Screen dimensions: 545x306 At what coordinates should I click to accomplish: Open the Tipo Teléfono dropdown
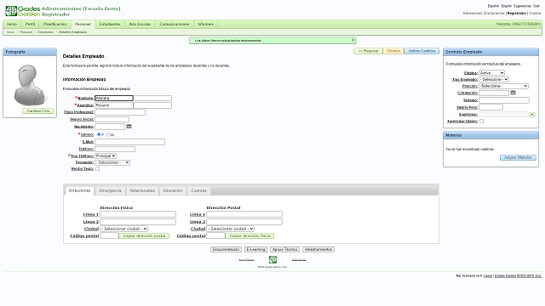tap(106, 156)
